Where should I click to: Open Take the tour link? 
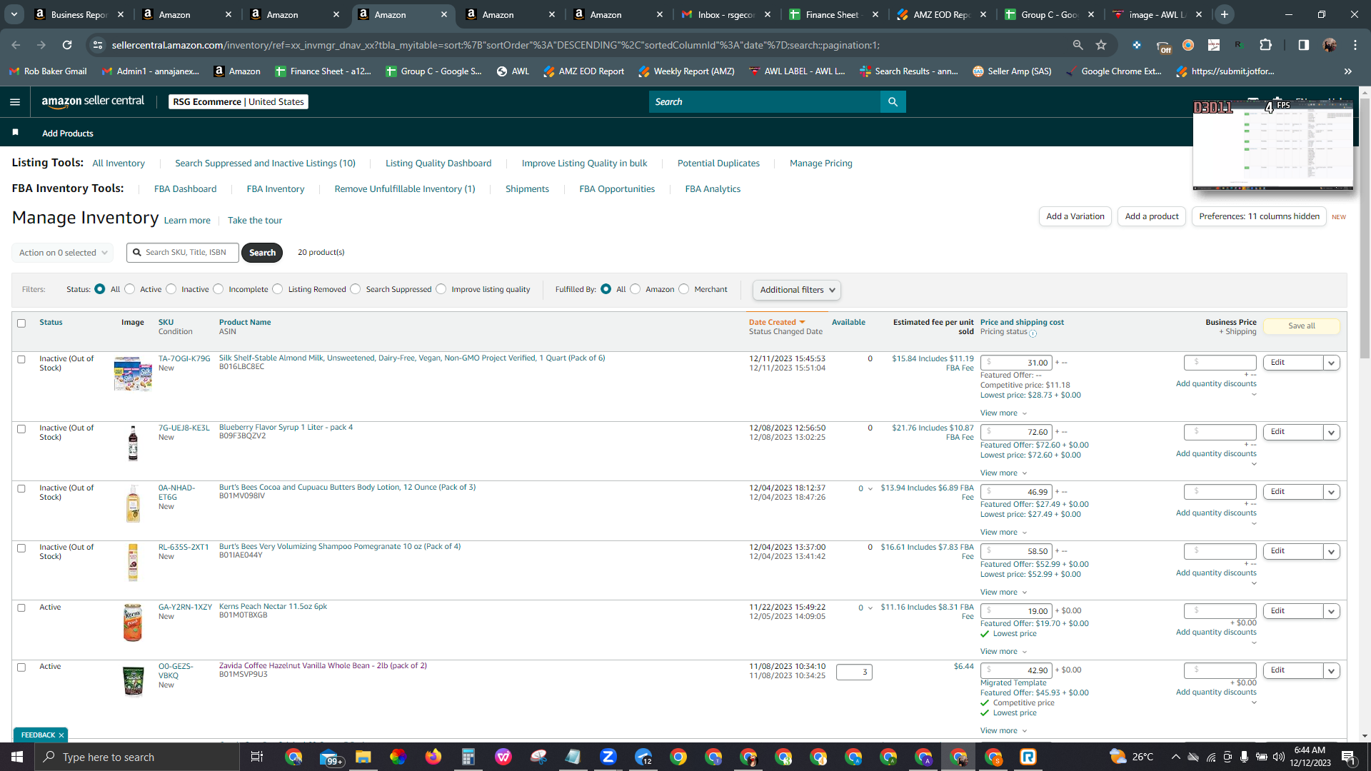pyautogui.click(x=255, y=221)
